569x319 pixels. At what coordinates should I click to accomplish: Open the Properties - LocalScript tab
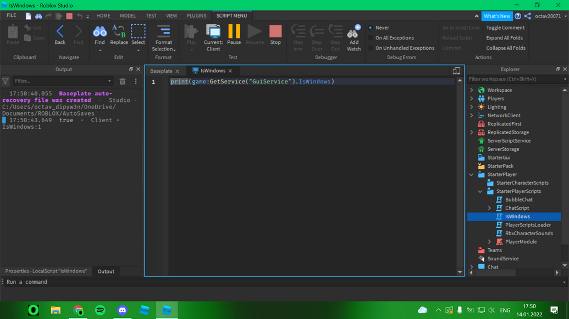point(46,271)
